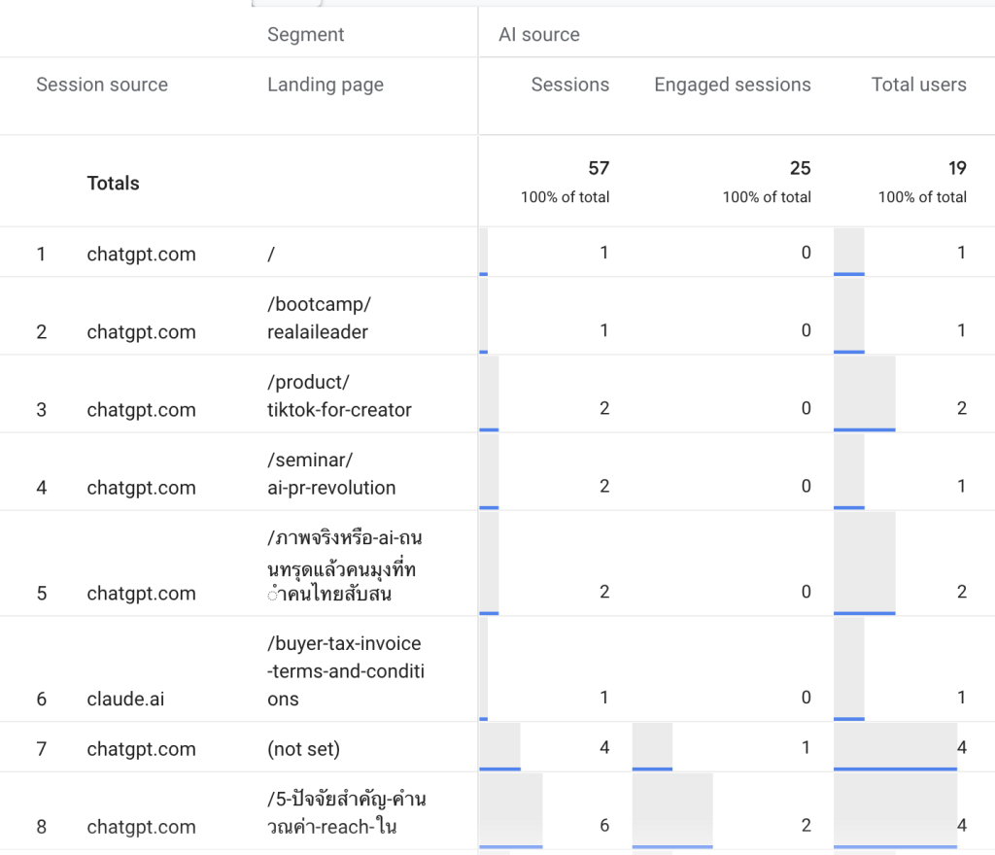This screenshot has width=995, height=855.
Task: Select Sessions value 6 in row 8
Action: click(x=603, y=826)
